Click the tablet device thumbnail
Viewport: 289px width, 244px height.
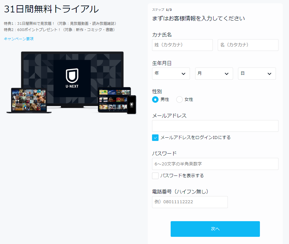point(114,100)
